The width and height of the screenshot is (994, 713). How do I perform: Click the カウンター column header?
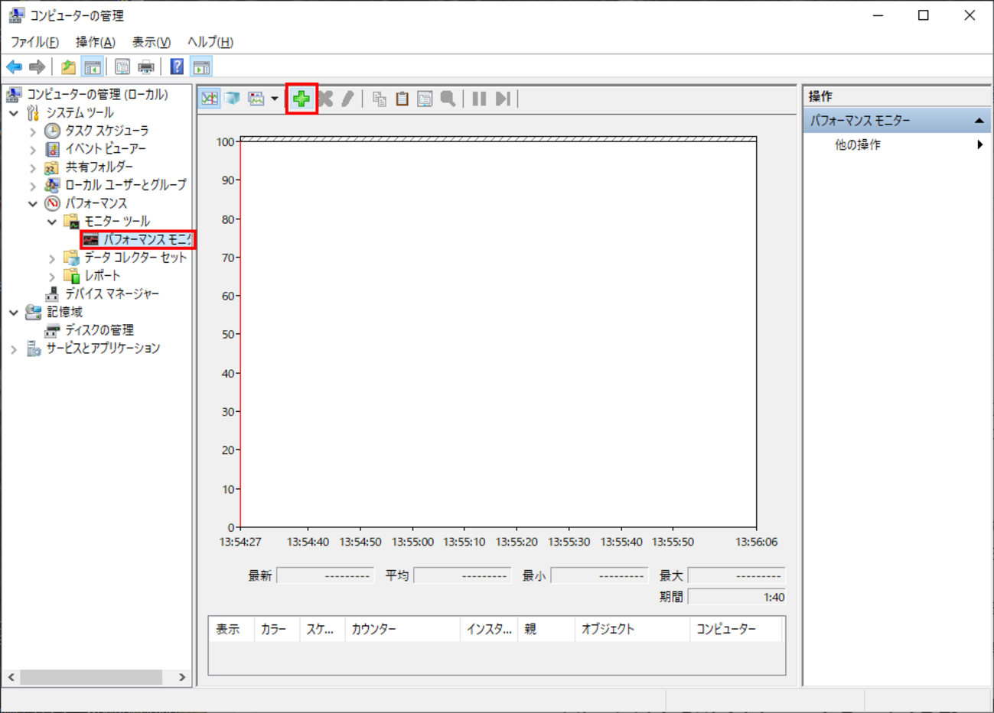coord(402,630)
